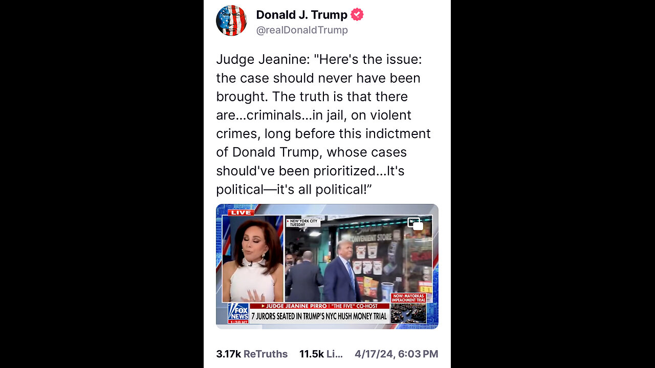Click the Judge Jeanine speaker panel
655x368 pixels.
[x=253, y=259]
